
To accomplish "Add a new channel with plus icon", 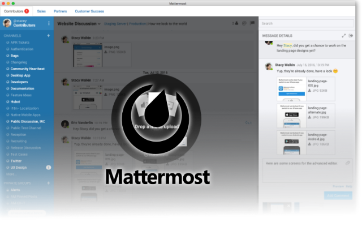I will pyautogui.click(x=49, y=36).
